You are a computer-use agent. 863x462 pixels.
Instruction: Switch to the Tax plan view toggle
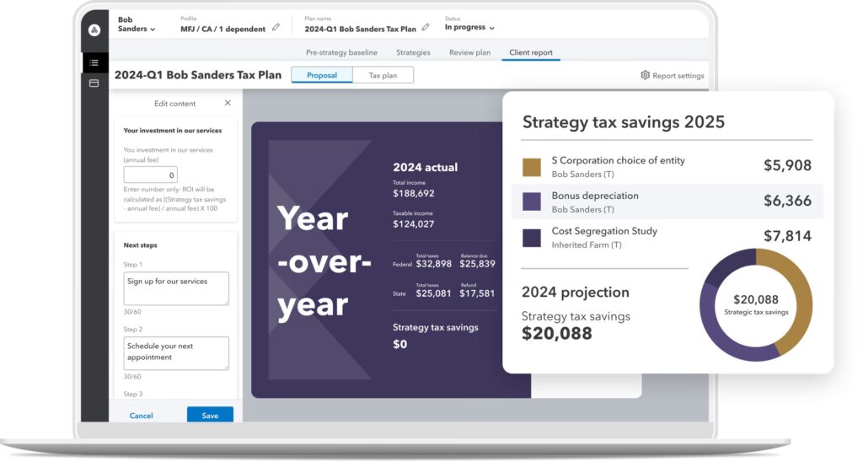383,75
